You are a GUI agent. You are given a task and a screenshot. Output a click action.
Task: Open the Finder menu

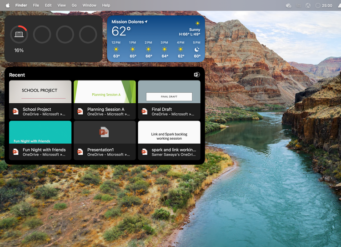[x=21, y=5]
